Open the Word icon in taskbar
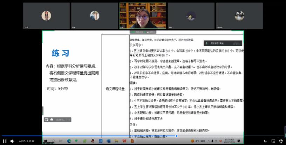Screen dimensions: 286x145 coord(108,141)
